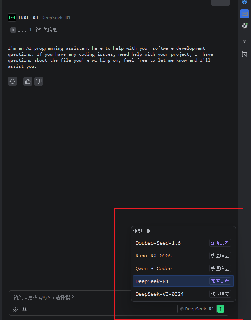Click the 模型切换 header text
Viewport: 251px width, 320px height.
(x=142, y=231)
